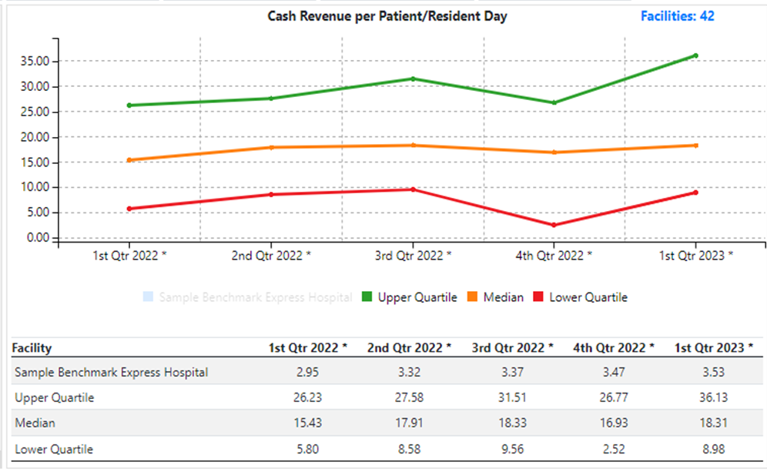Toggle the Upper Quartile legend entry

tap(410, 297)
